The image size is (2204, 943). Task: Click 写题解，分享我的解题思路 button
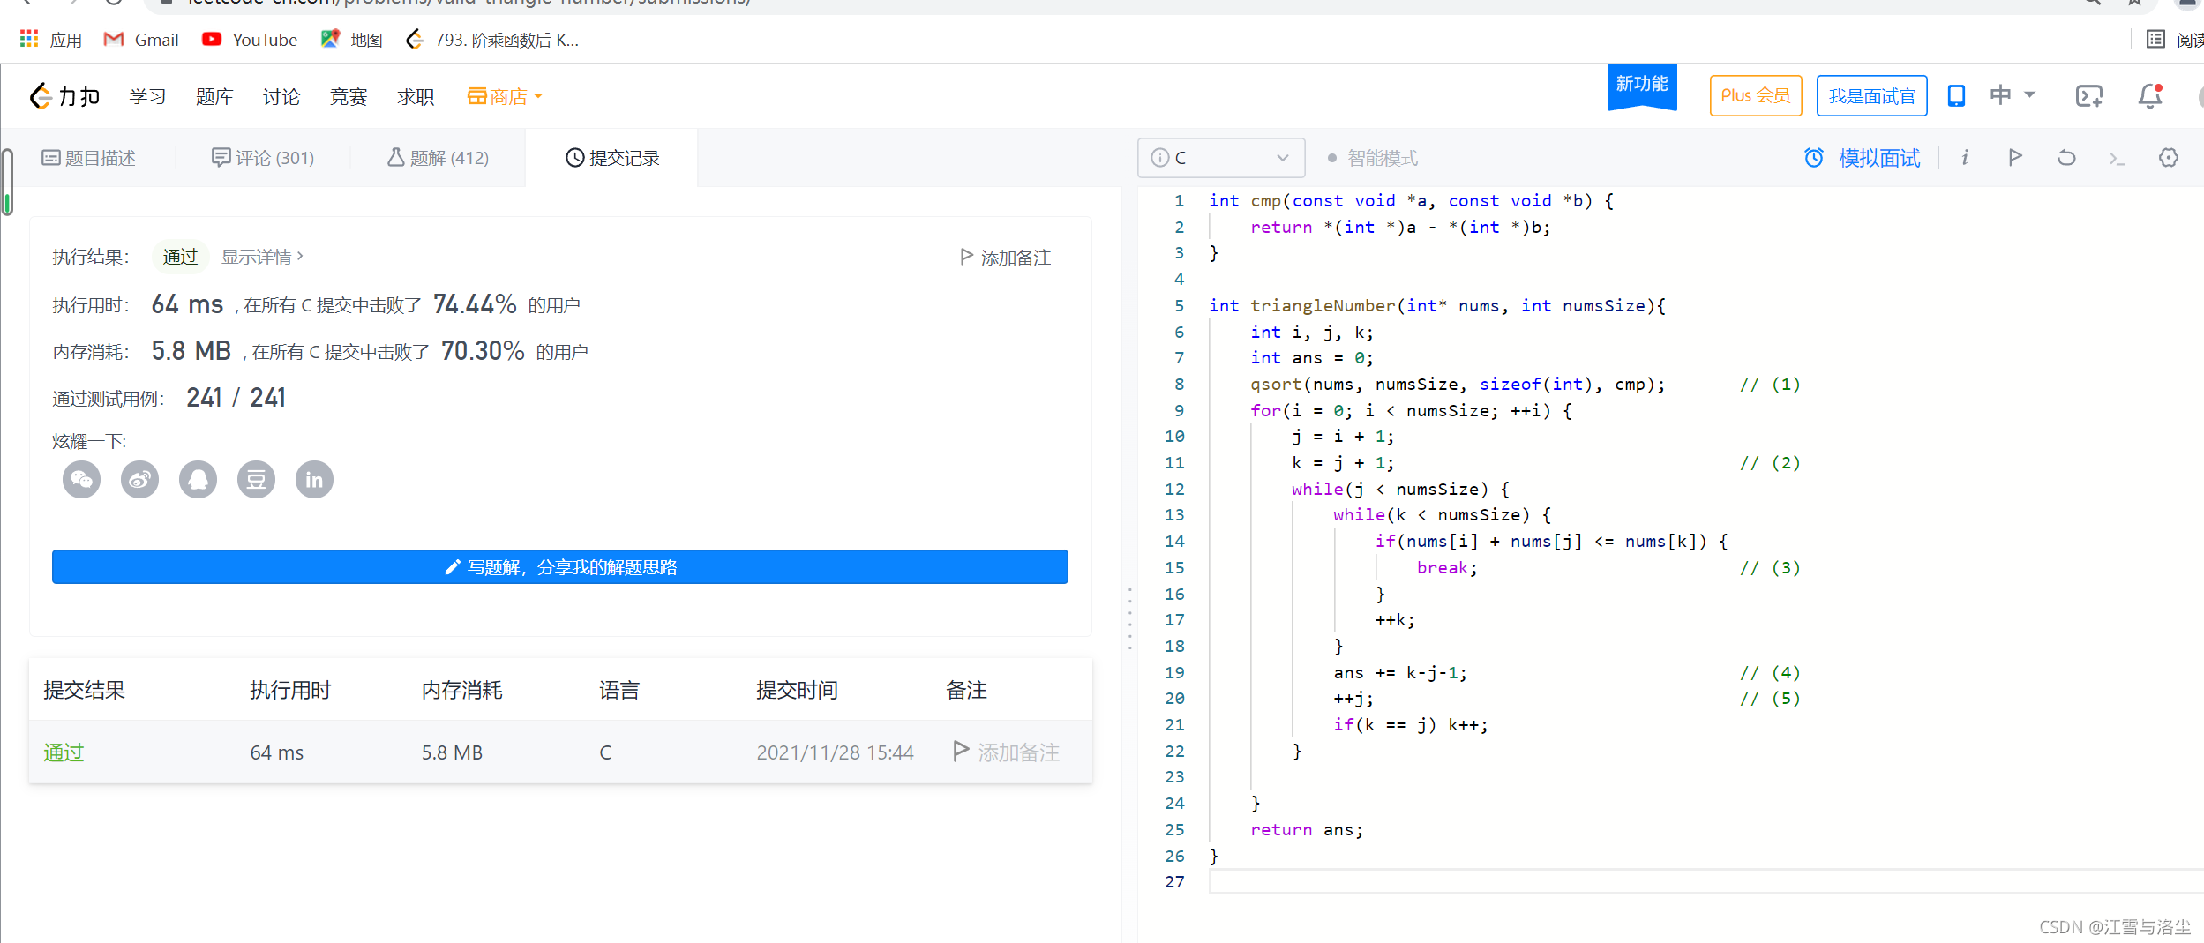[x=560, y=567]
